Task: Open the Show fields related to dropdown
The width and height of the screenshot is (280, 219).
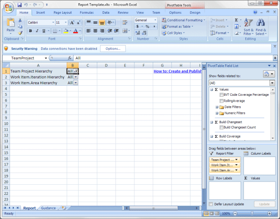Action: pos(272,83)
